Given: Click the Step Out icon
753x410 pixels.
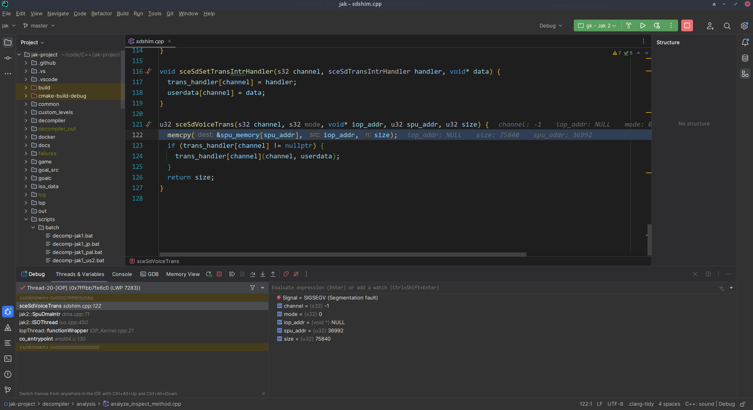Looking at the screenshot, I should pyautogui.click(x=273, y=274).
